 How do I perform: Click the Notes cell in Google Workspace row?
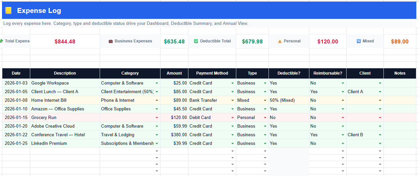(x=400, y=83)
